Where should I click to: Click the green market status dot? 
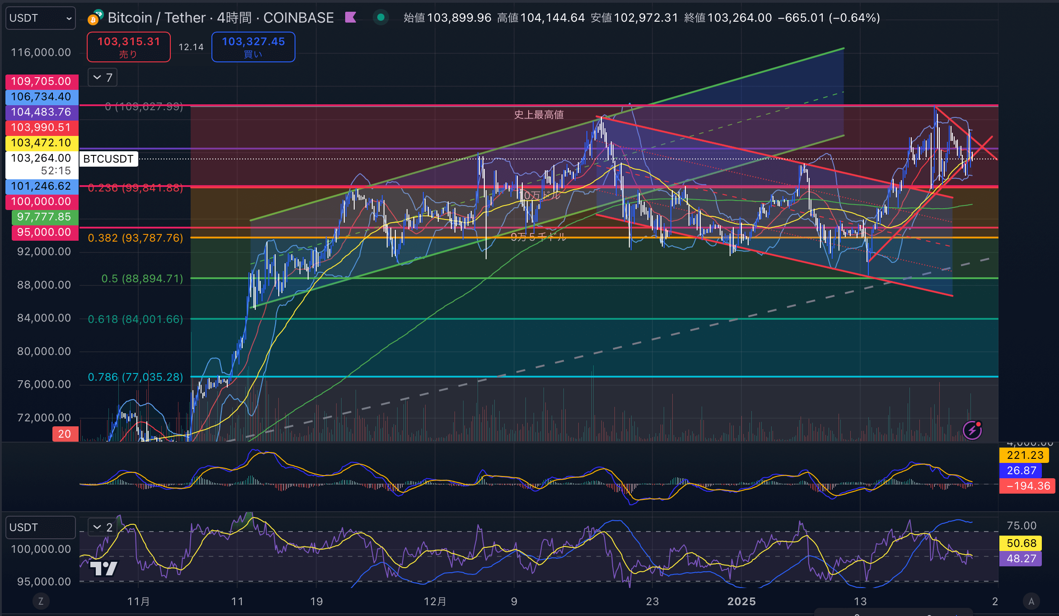point(380,18)
